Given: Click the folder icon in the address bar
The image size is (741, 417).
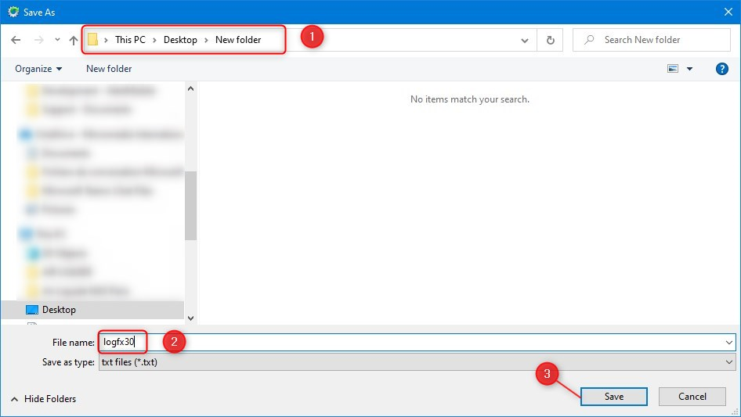Looking at the screenshot, I should pyautogui.click(x=92, y=40).
